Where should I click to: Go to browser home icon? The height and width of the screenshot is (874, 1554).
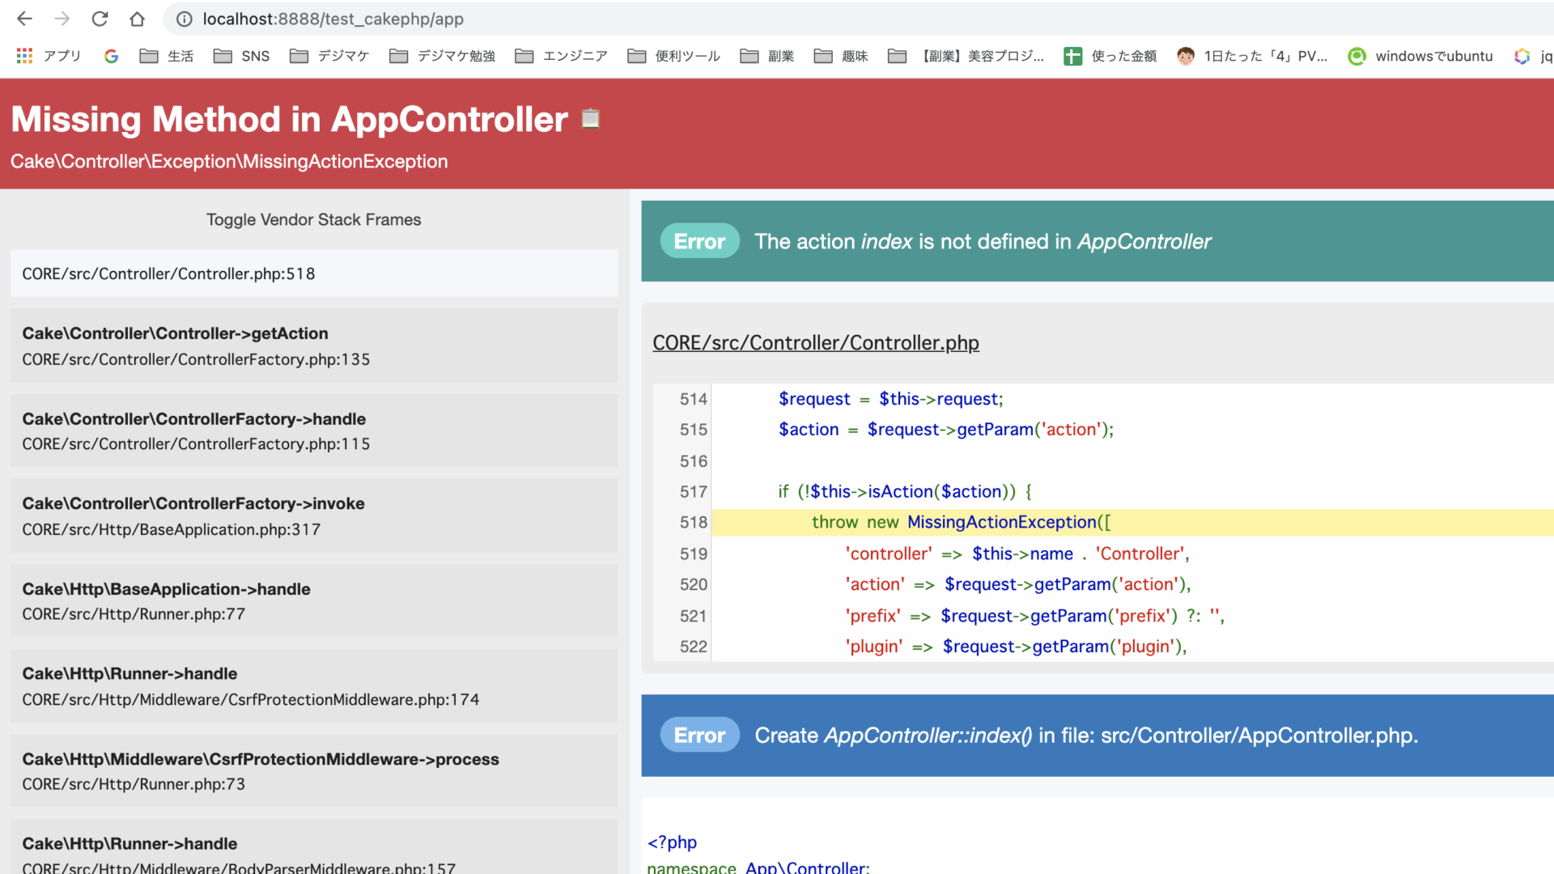point(138,19)
